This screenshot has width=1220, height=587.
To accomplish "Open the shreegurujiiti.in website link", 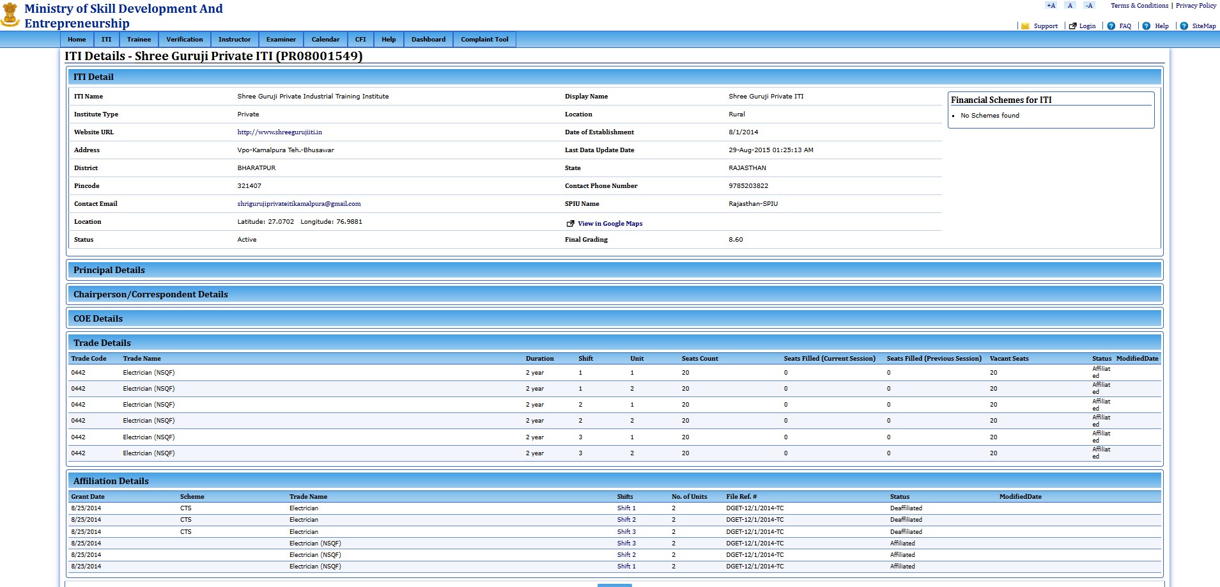I will (x=279, y=132).
